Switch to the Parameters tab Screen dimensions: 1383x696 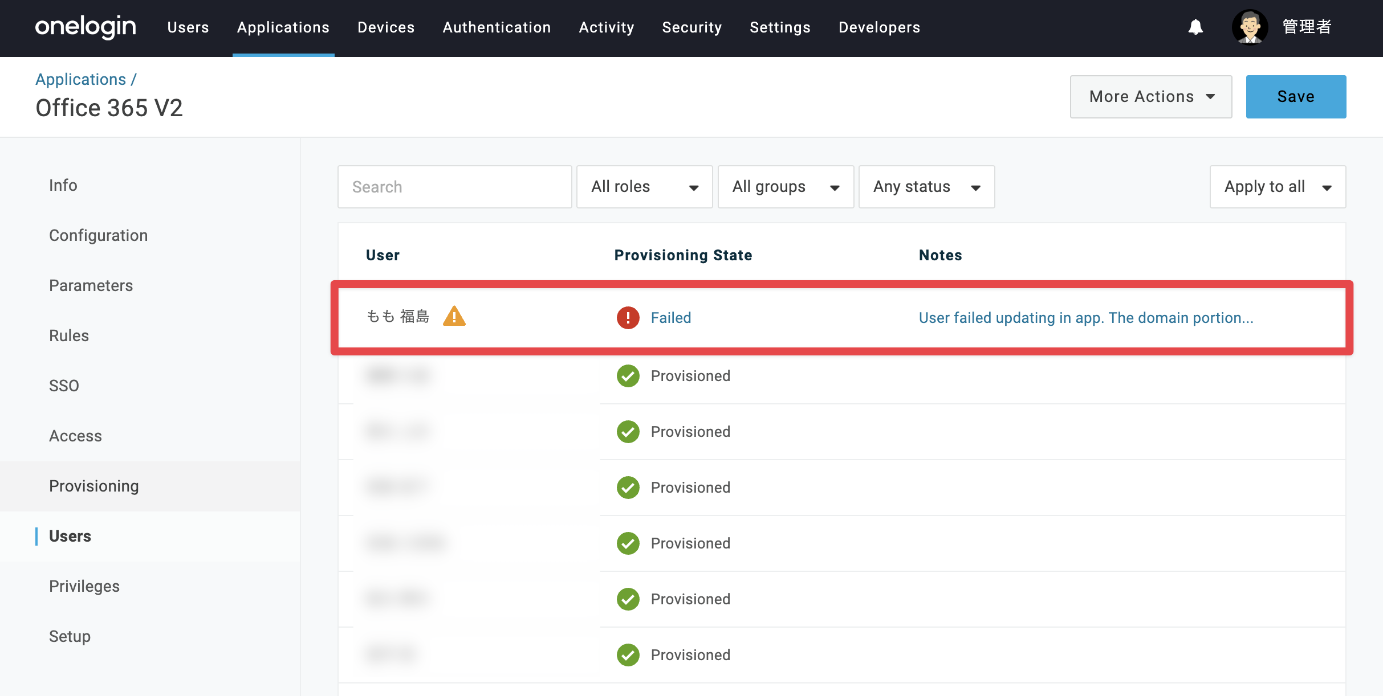(91, 285)
